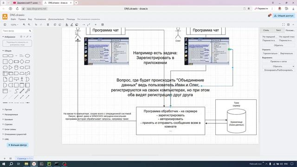Open the Положение menu
Viewport: 297px width, 167px height.
[40, 19]
